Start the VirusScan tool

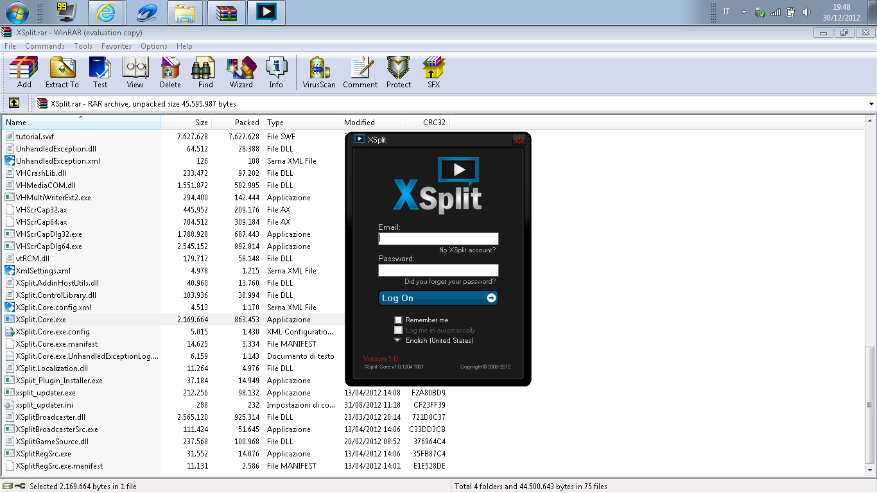[x=319, y=72]
